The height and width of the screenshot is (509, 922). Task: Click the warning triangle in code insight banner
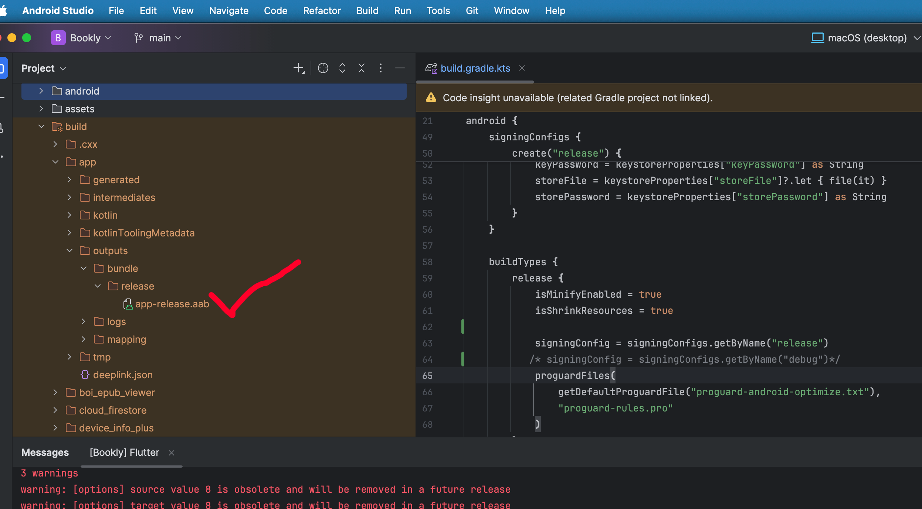click(431, 98)
